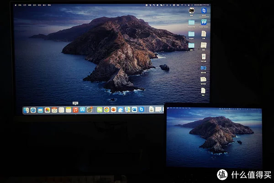Open the 前往 (Go) menu
The width and height of the screenshot is (274, 183).
coord(39,5)
